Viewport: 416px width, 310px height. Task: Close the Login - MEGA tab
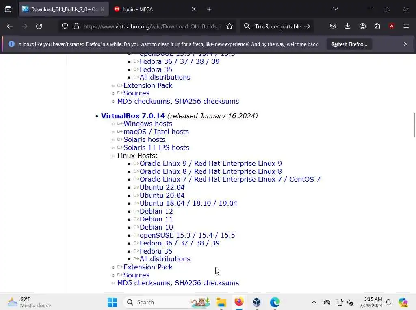[194, 9]
